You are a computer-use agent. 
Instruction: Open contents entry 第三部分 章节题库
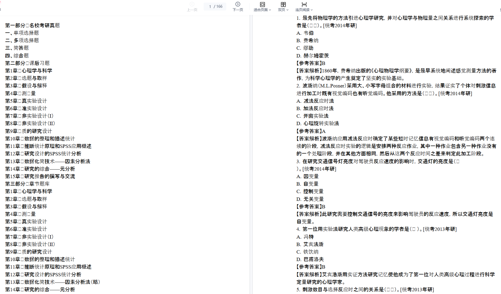27,184
